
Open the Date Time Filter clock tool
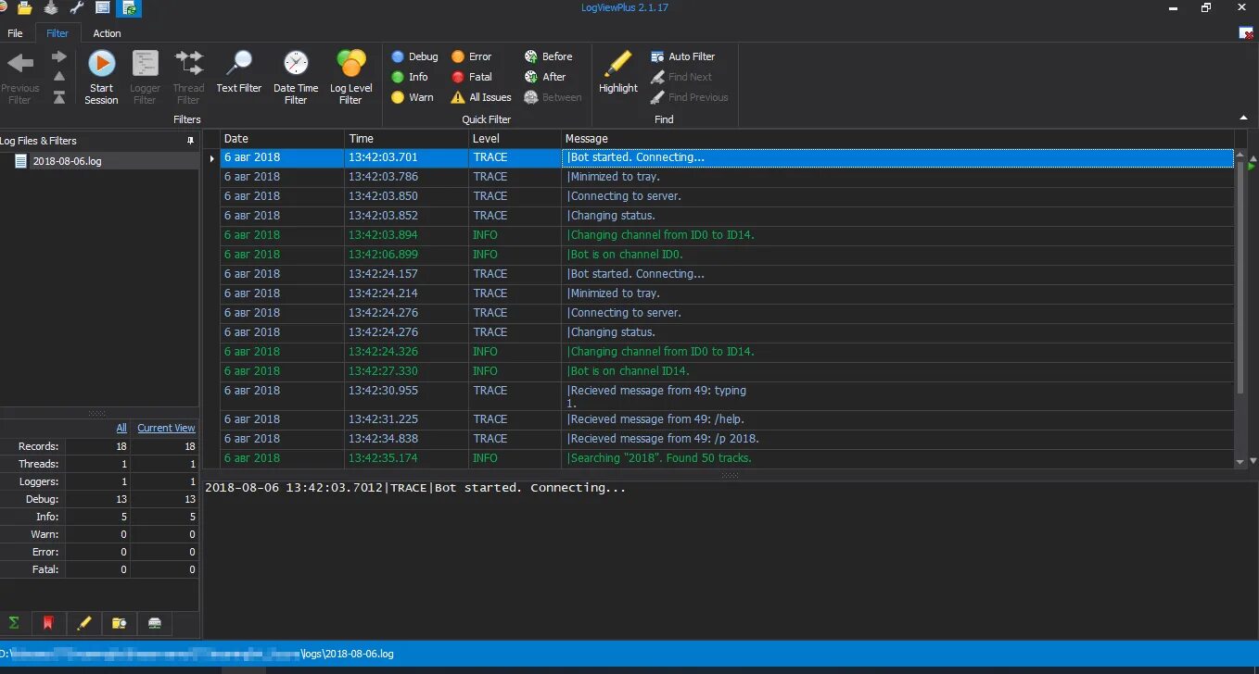[x=296, y=77]
